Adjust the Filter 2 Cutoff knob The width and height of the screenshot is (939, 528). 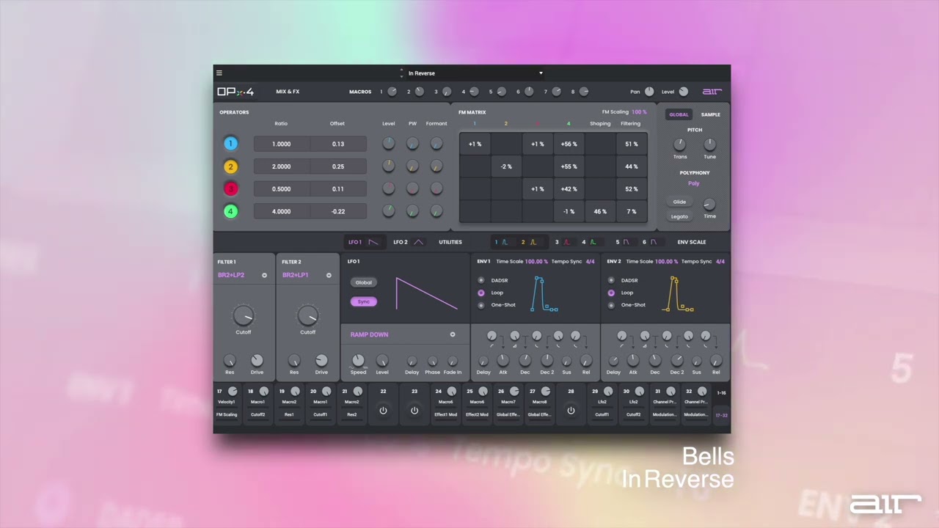[x=307, y=316]
